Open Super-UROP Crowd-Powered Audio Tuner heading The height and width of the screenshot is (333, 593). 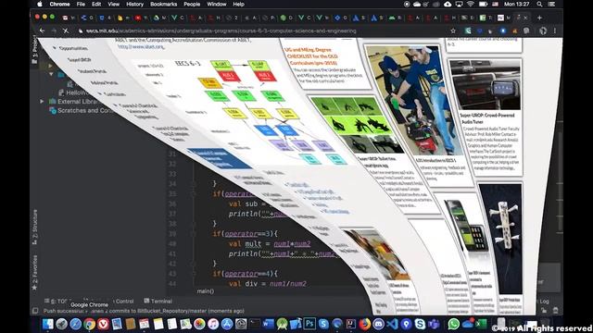click(487, 118)
